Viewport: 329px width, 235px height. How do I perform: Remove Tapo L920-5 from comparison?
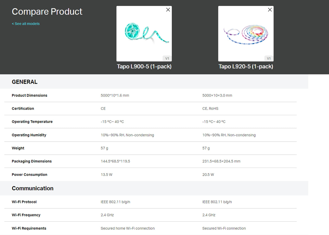tap(270, 10)
